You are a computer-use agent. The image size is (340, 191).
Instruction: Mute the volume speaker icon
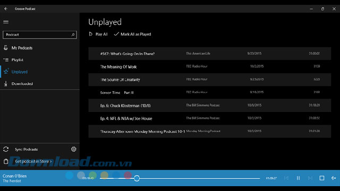[334, 178]
